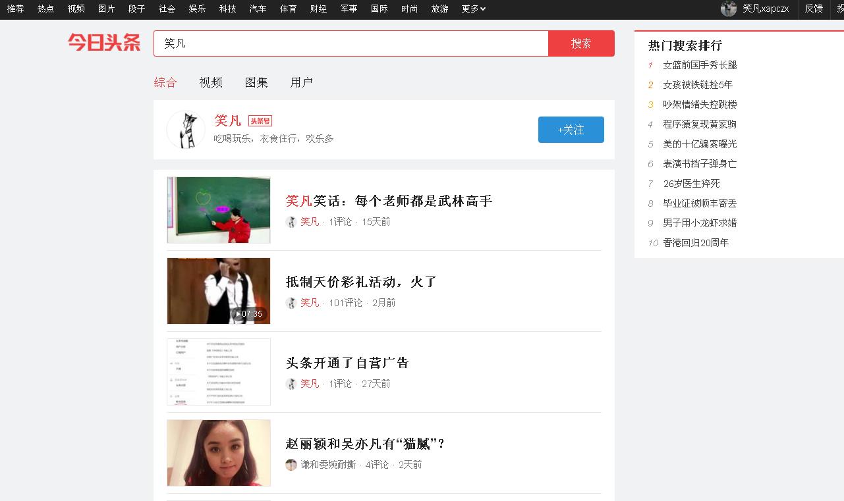This screenshot has width=844, height=501.
Task: Open hot search 美的十亿骗案曝光
Action: (x=700, y=144)
